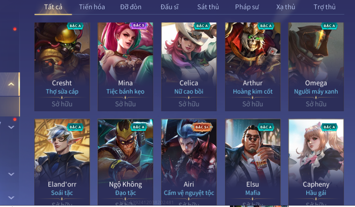The image size is (355, 207).
Task: Open the Ngộ Không Đạo tặc skin card
Action: point(125,162)
